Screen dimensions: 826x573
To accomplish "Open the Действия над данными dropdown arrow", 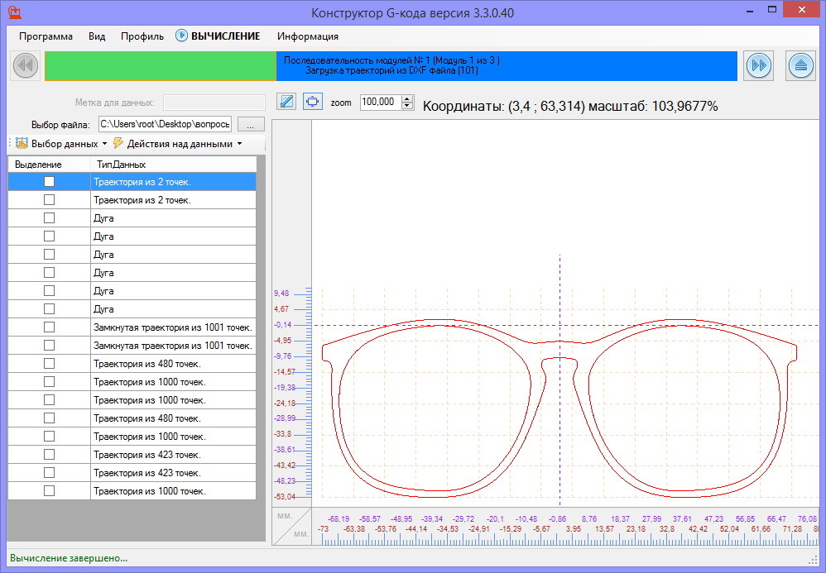I will (x=240, y=144).
